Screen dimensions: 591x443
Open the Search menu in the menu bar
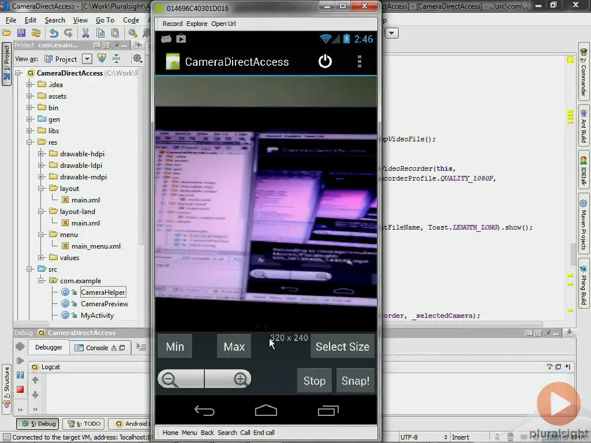55,20
